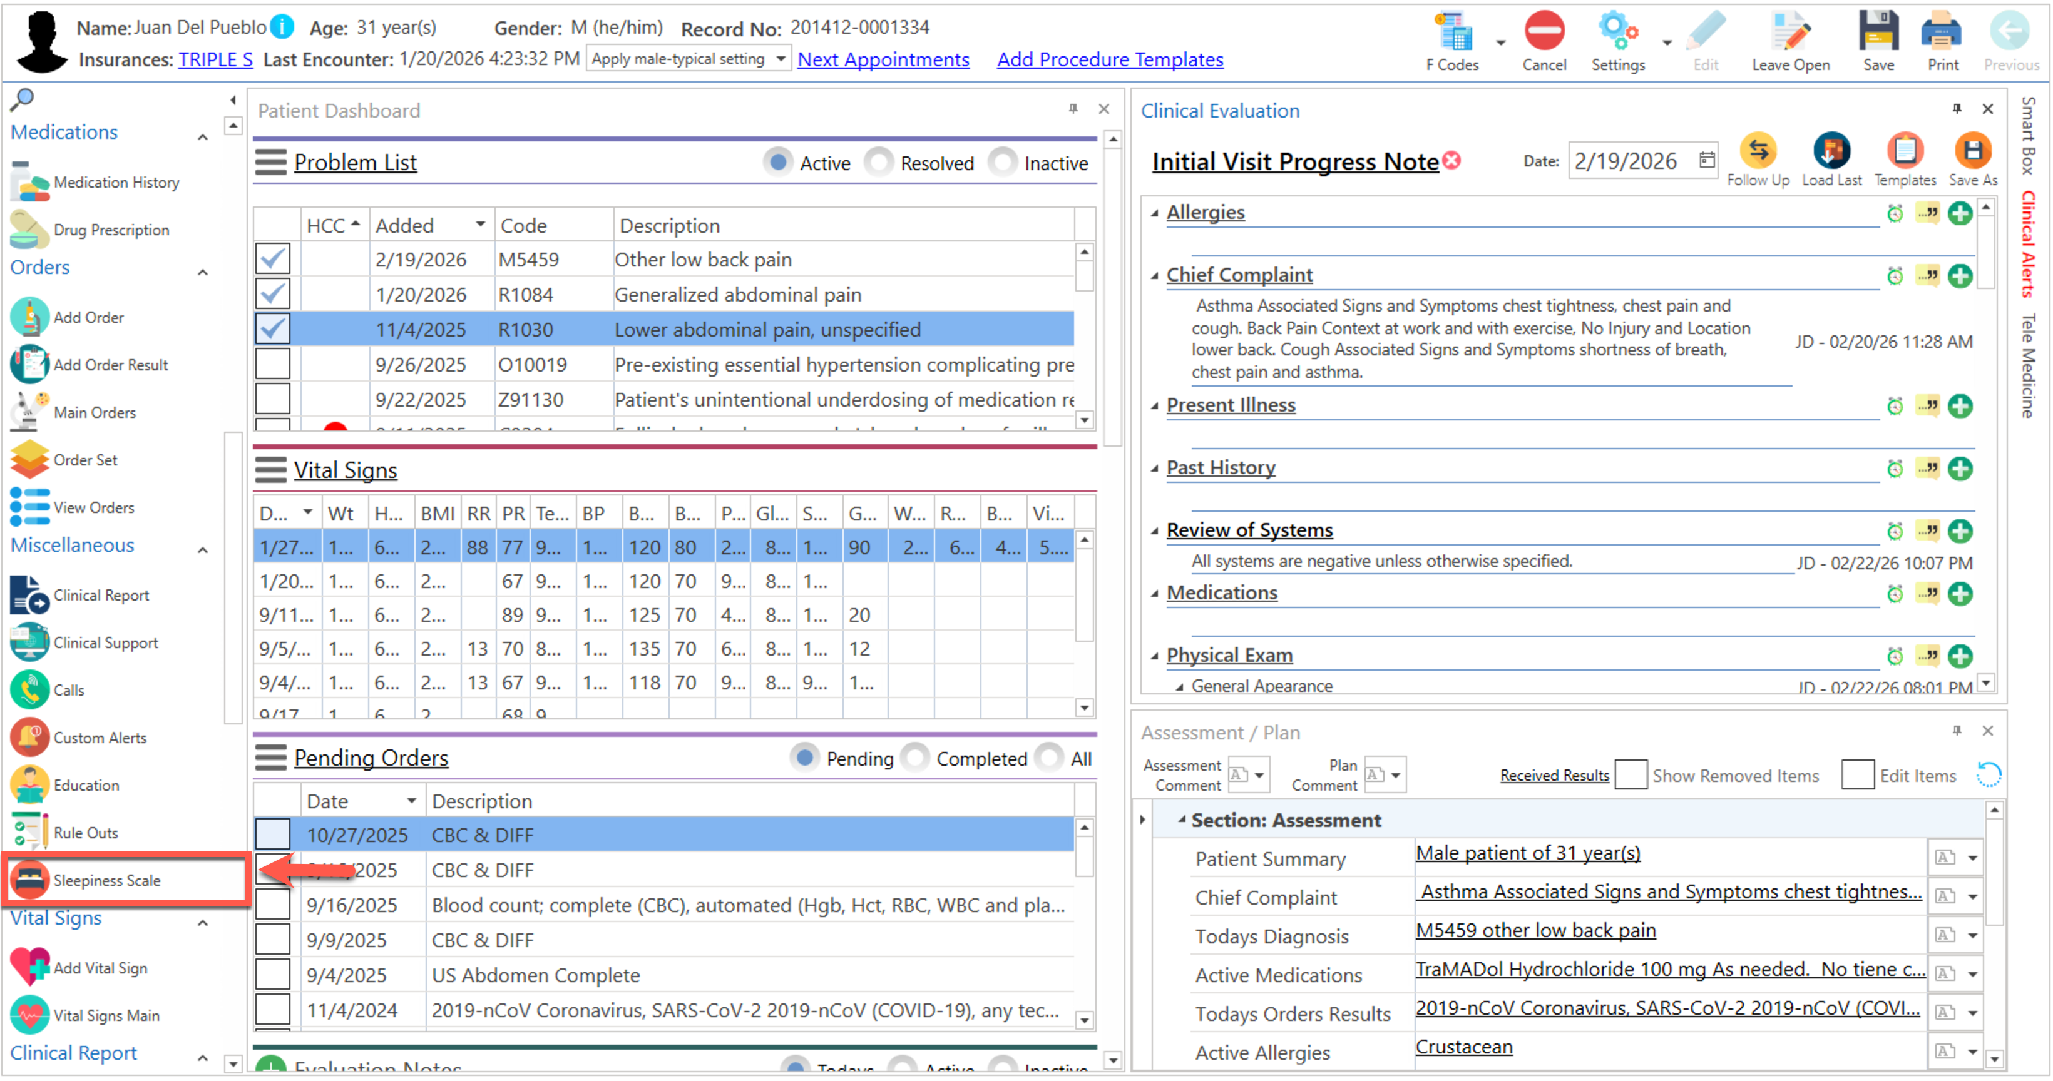Select the Resolved problem list filter
This screenshot has width=2053, height=1081.
click(879, 163)
